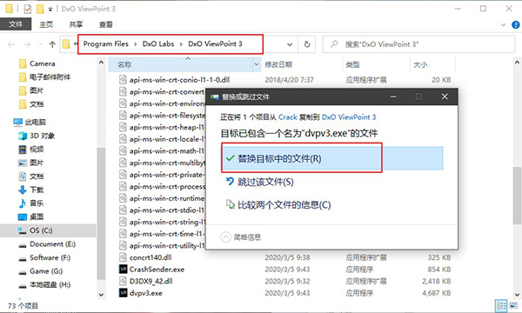Open the 查看 ribbon tab
Viewport: 522px width, 313px height.
106,24
